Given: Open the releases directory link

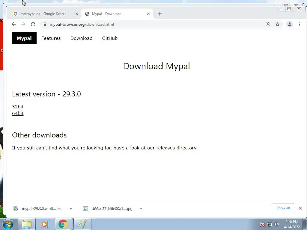Looking at the screenshot, I should coord(177,148).
